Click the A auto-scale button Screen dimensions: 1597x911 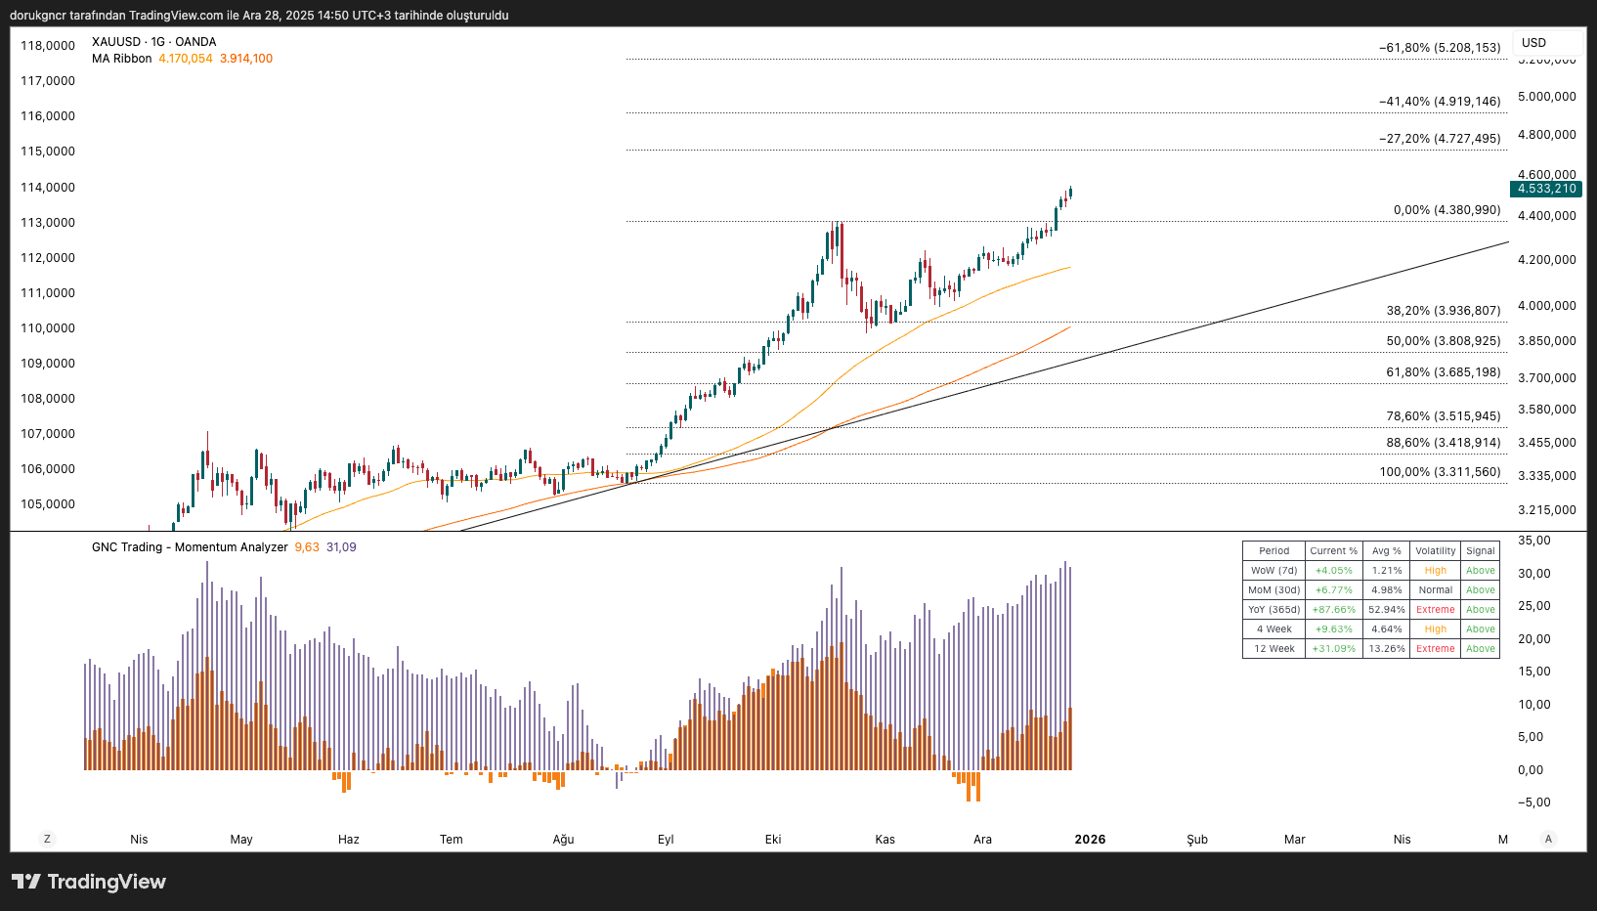pyautogui.click(x=1547, y=839)
